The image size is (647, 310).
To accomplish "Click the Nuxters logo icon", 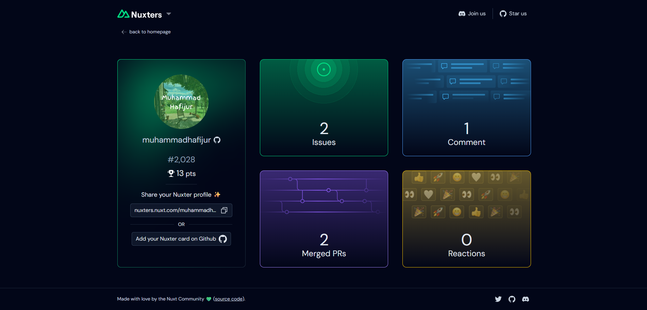I will (123, 14).
